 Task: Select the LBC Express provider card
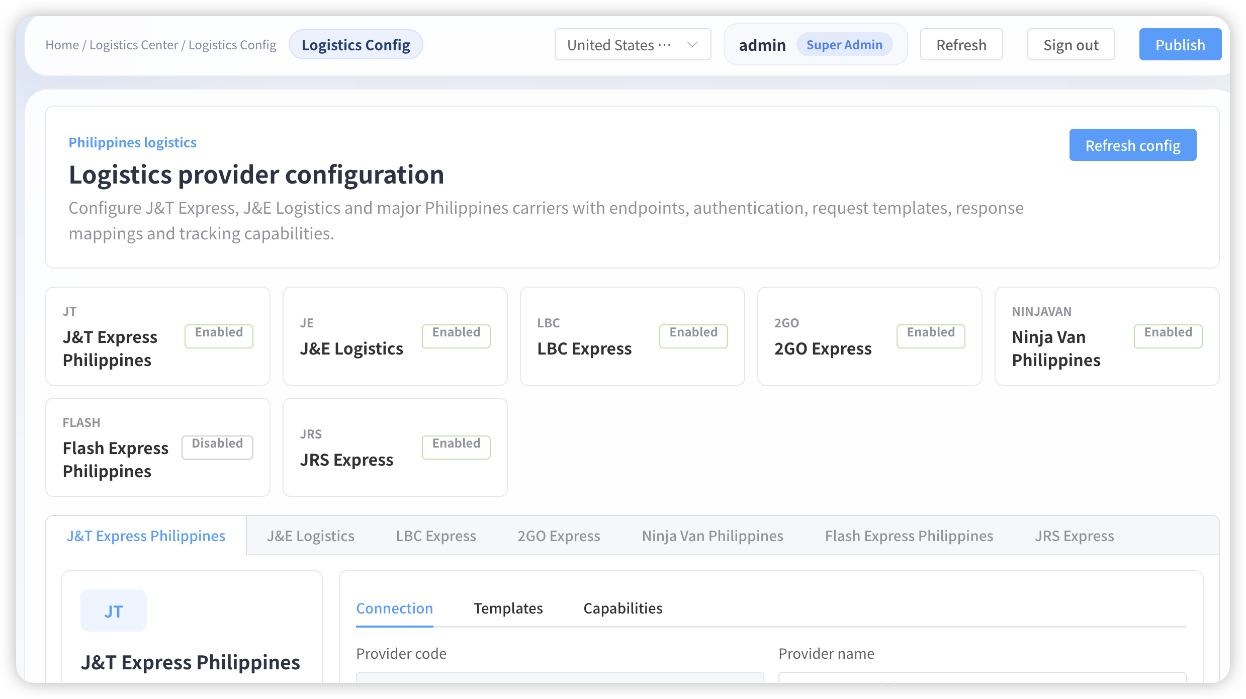pyautogui.click(x=633, y=336)
